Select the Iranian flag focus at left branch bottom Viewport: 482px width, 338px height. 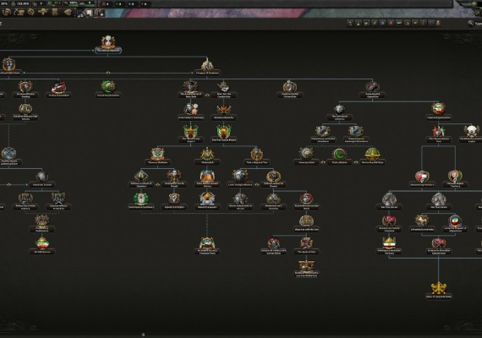(x=41, y=246)
